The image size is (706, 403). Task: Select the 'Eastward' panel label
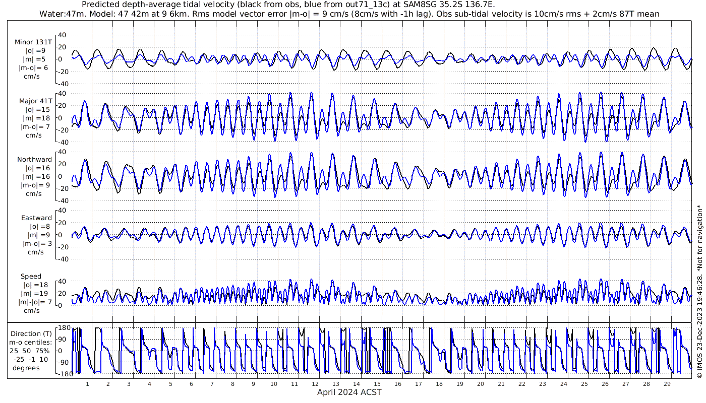pyautogui.click(x=36, y=218)
